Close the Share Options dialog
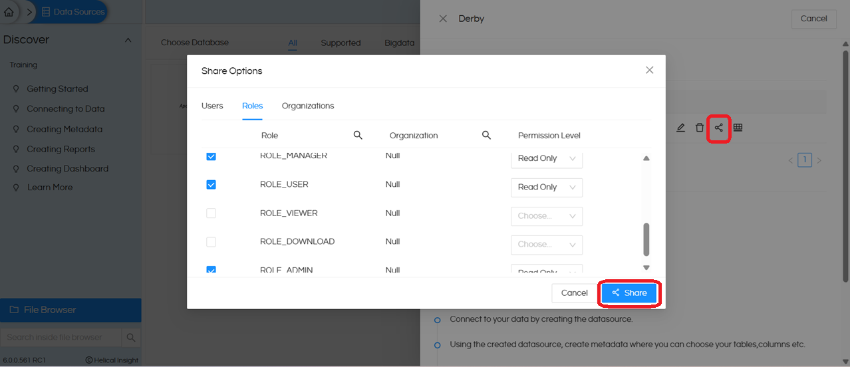This screenshot has height=367, width=850. click(x=649, y=70)
